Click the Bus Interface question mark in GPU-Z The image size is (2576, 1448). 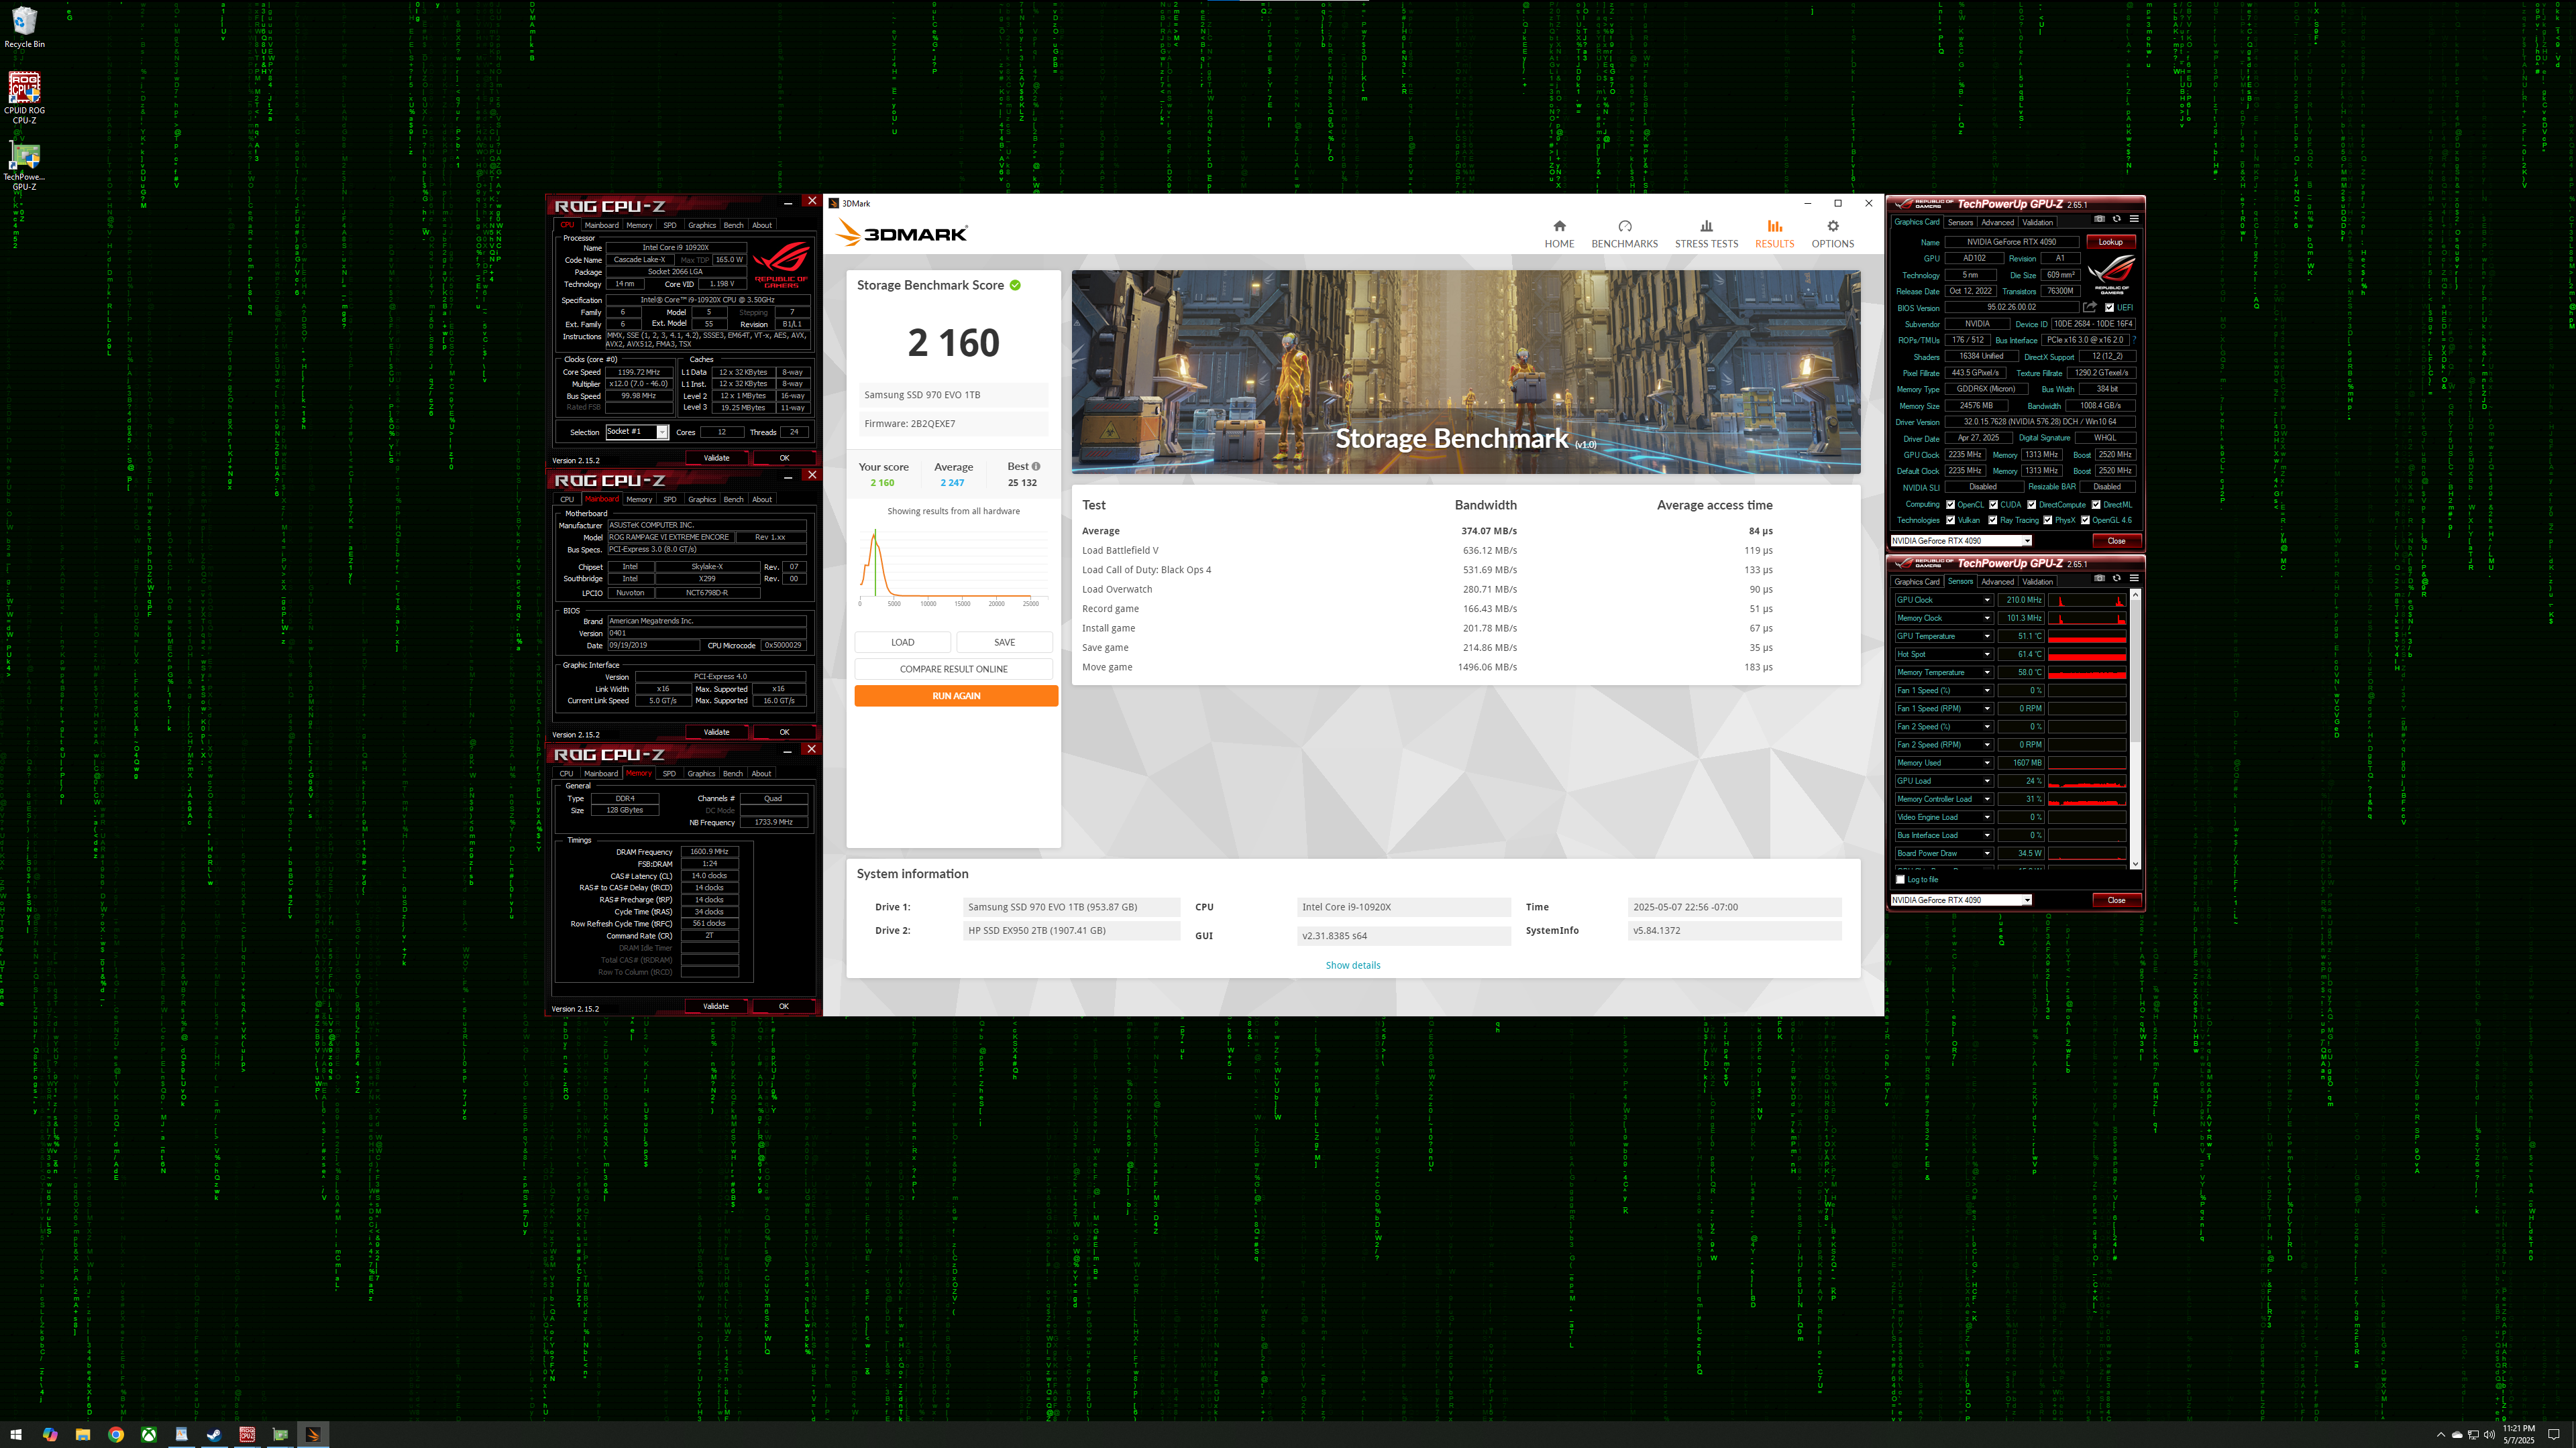(x=2134, y=340)
